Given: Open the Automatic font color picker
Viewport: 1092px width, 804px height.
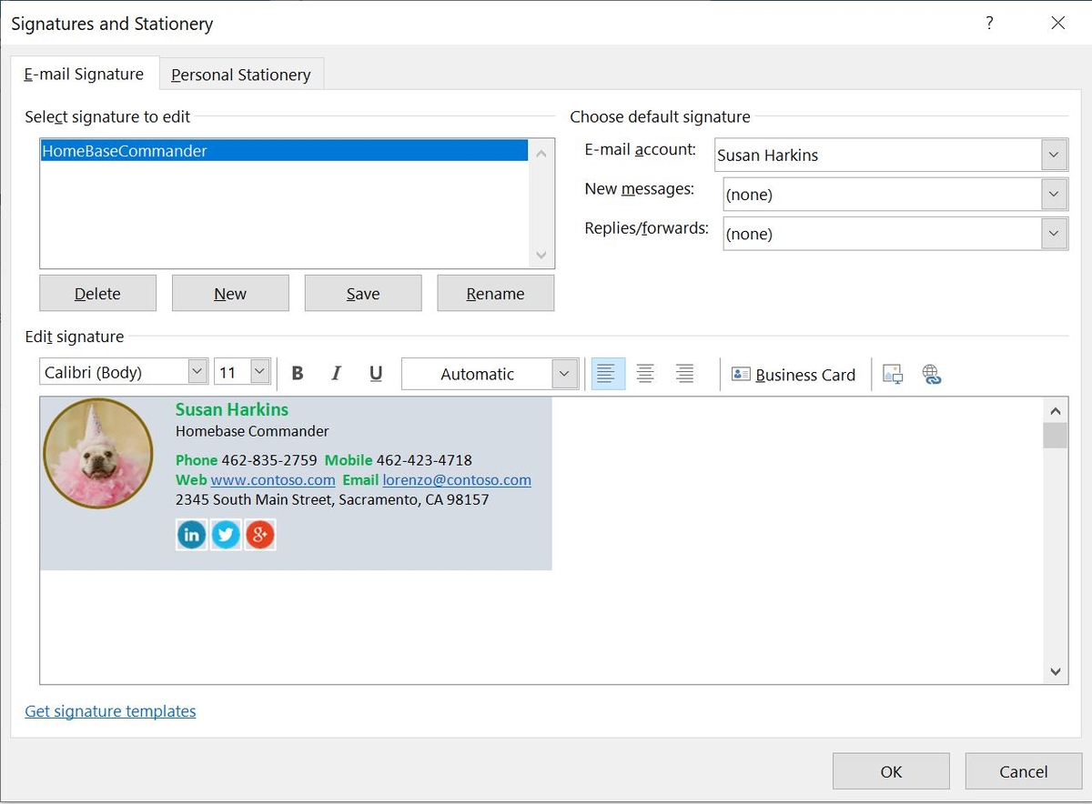Looking at the screenshot, I should click(565, 373).
